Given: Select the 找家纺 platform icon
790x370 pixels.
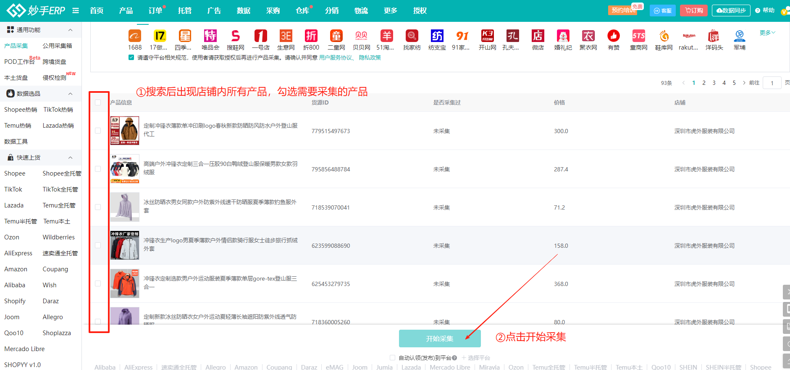Looking at the screenshot, I should pos(412,36).
